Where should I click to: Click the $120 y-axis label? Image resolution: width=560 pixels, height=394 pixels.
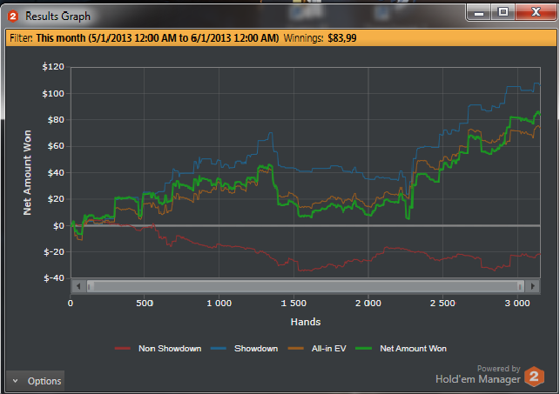(x=53, y=67)
